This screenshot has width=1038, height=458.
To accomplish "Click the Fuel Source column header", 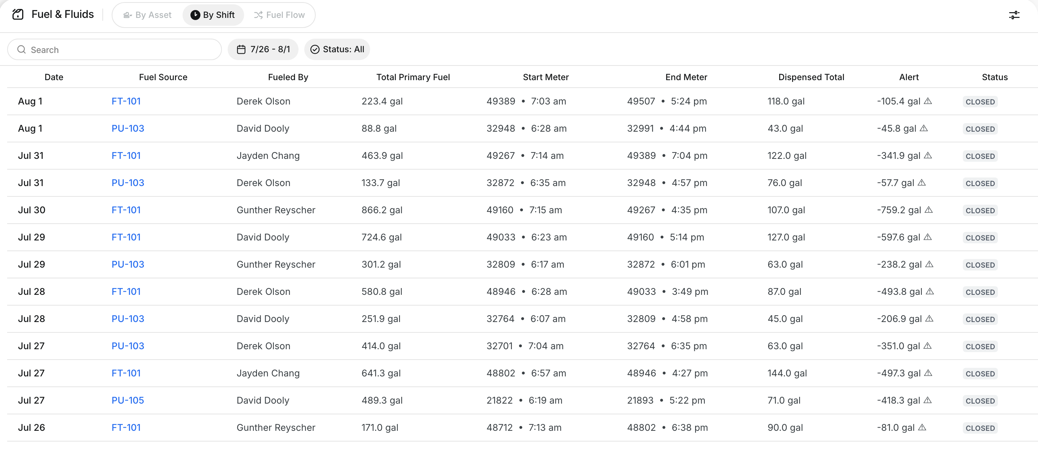I will (163, 77).
